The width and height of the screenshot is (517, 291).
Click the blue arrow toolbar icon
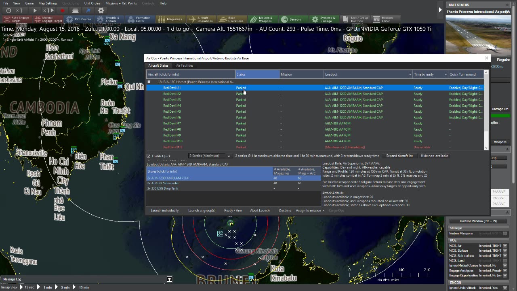[88, 11]
